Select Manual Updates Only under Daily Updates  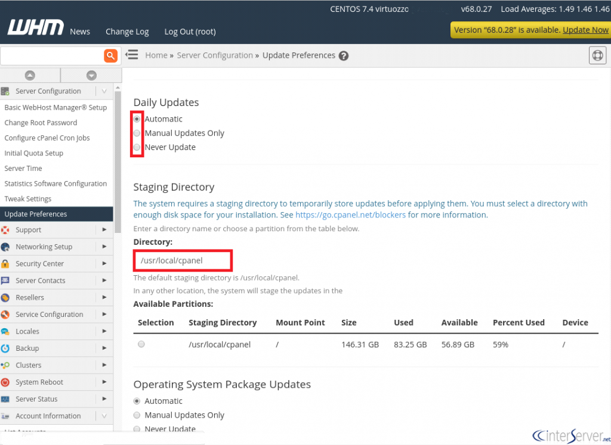click(x=137, y=133)
